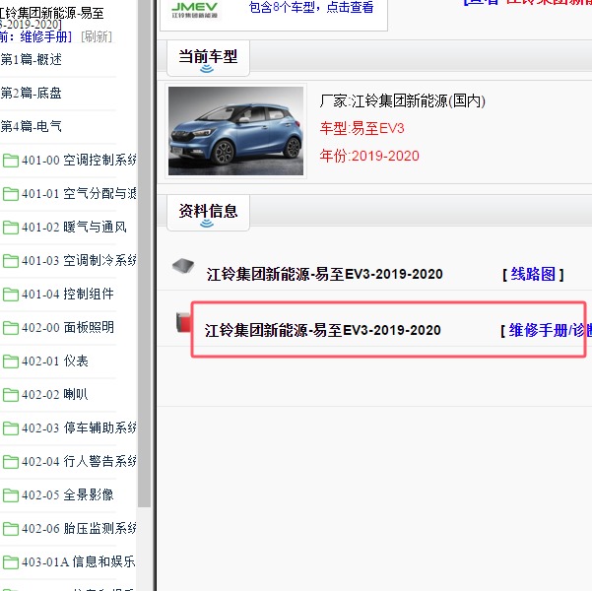Image resolution: width=592 pixels, height=591 pixels.
Task: Click folder icon beside 401-01 空气分配
Action: (x=11, y=194)
